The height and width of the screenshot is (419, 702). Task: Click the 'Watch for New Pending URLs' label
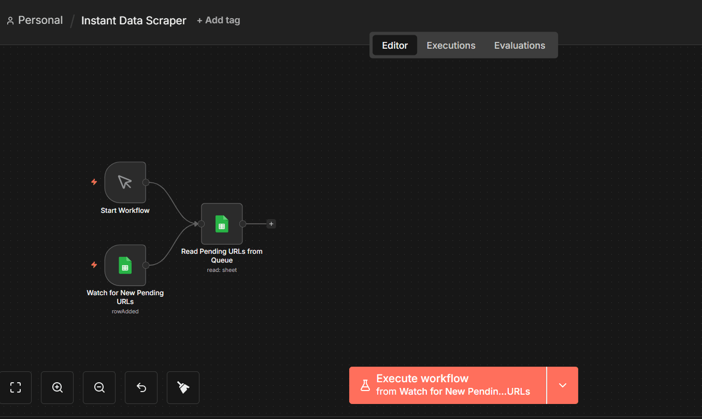125,297
